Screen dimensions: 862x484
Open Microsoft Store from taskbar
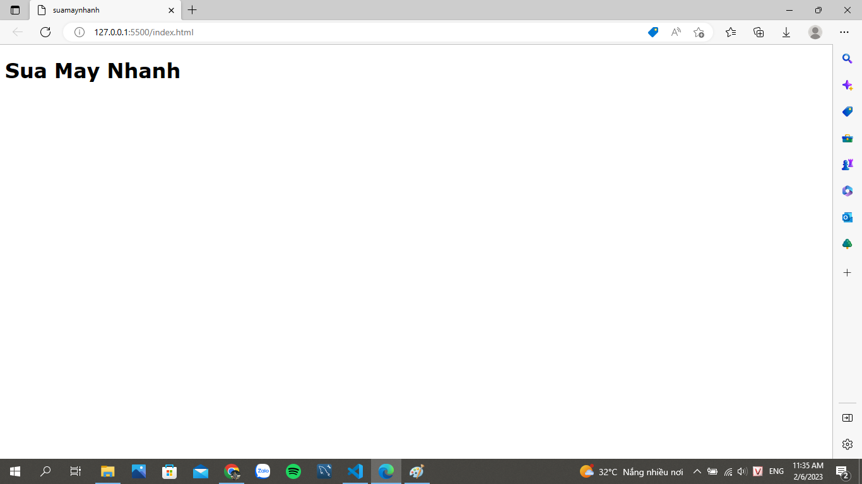point(170,471)
